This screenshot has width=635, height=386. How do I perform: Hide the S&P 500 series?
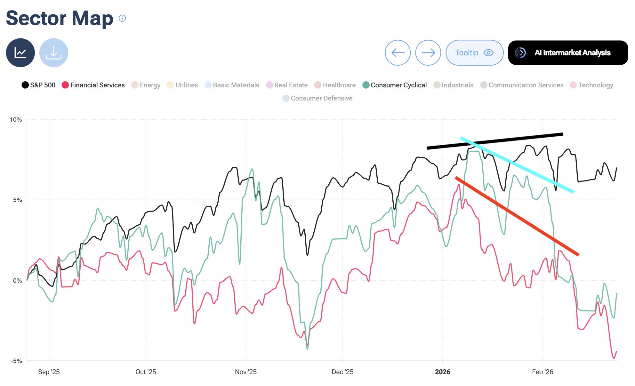coord(38,85)
